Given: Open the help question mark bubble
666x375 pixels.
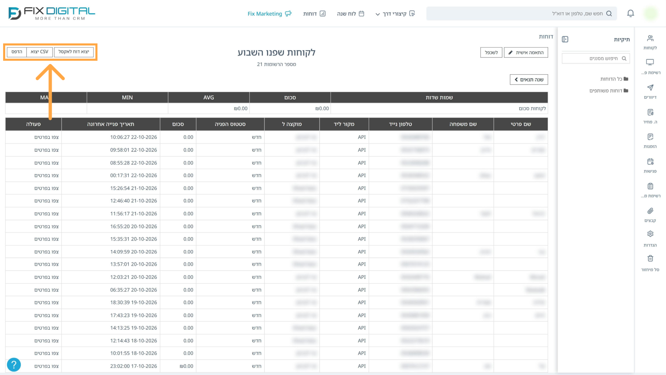Looking at the screenshot, I should 14,365.
